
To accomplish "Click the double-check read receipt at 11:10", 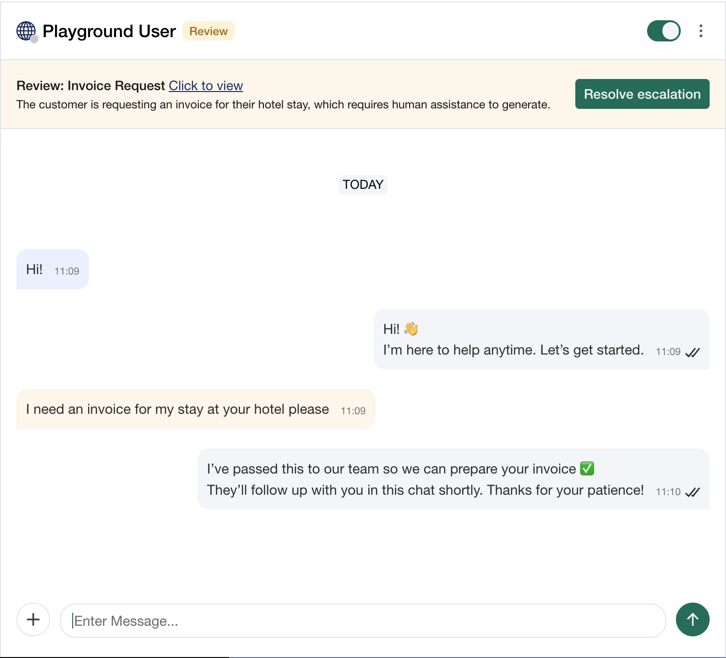I will click(692, 492).
